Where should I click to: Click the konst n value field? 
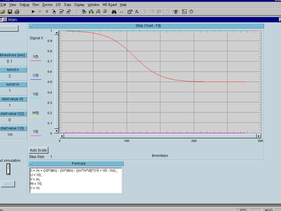pyautogui.click(x=10, y=76)
